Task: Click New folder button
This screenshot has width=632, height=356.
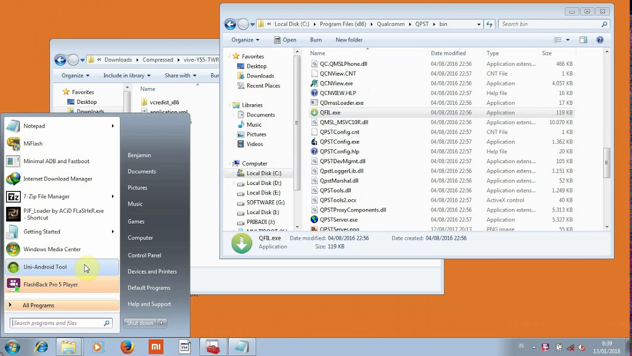Action: (349, 40)
